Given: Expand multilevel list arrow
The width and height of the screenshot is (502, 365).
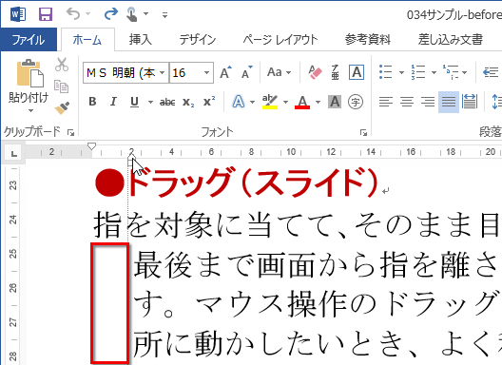Looking at the screenshot, I should 465,72.
